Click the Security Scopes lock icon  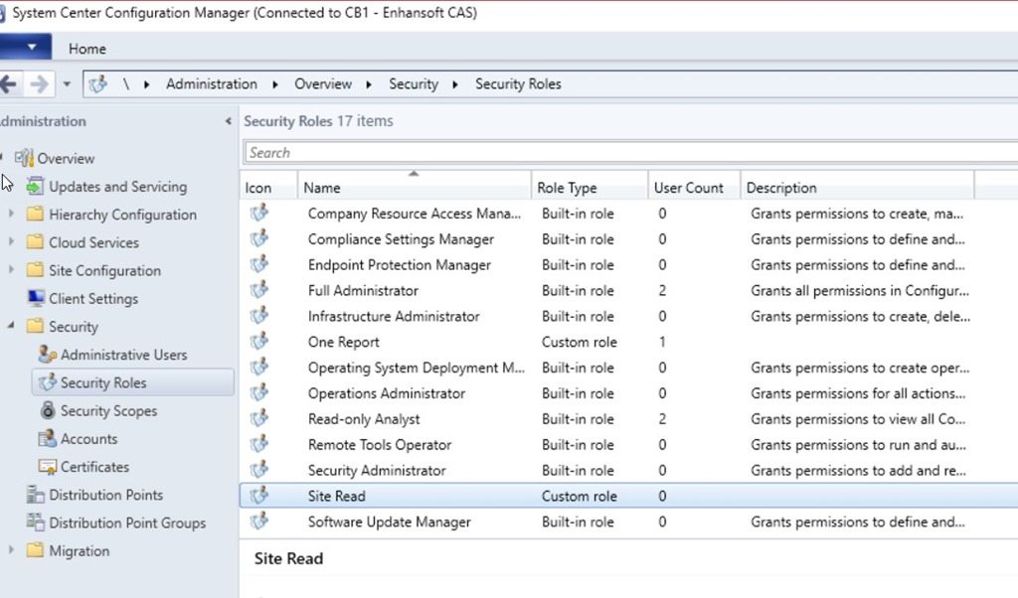[x=48, y=410]
